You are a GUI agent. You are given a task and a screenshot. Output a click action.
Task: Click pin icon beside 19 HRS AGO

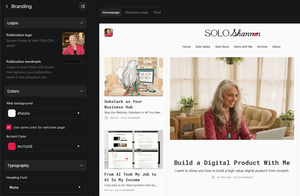[x=213, y=177]
